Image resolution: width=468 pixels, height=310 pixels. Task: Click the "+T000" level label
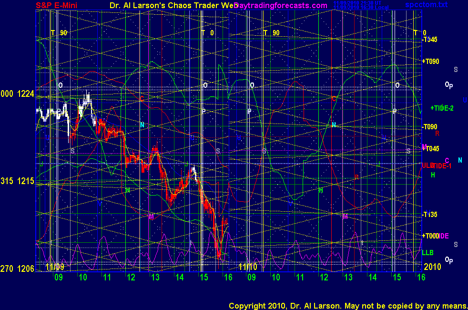coord(430,236)
